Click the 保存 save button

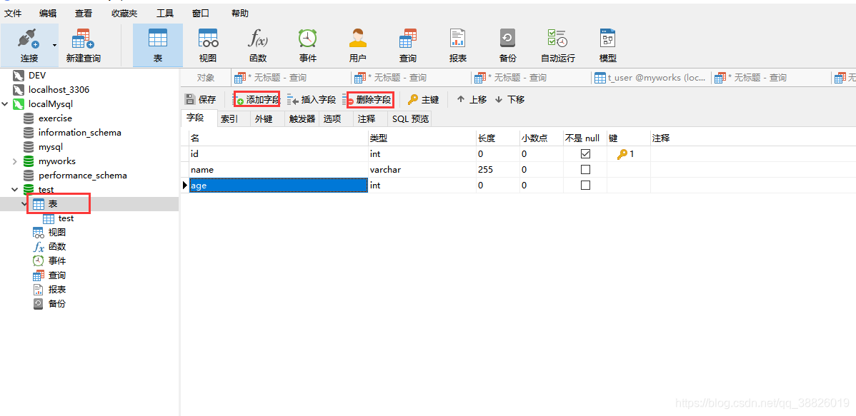tap(200, 99)
